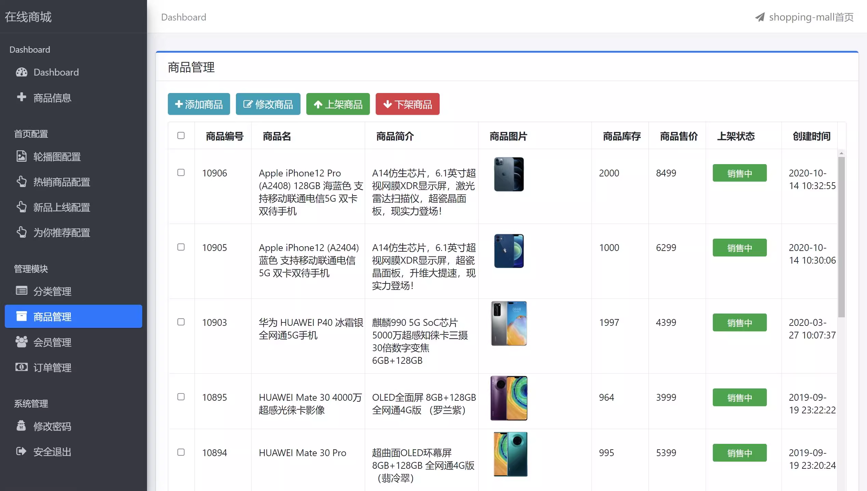The height and width of the screenshot is (491, 867).
Task: Click the HUAWEI P40 product image
Action: click(509, 323)
